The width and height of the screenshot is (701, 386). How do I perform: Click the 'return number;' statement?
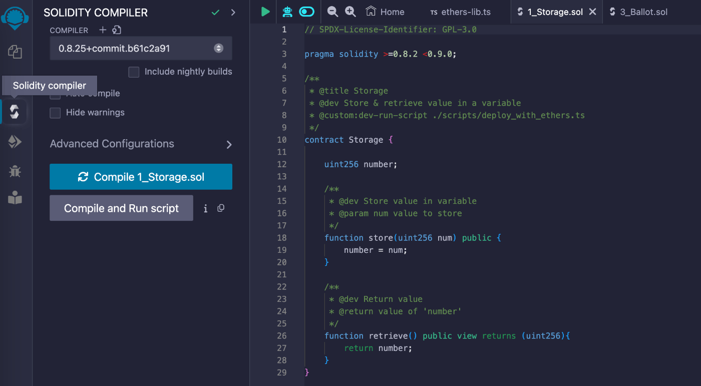tap(378, 348)
